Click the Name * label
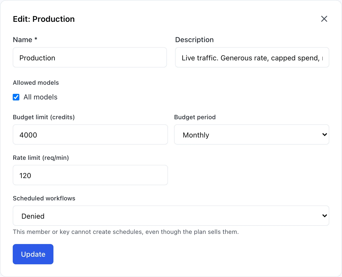The height and width of the screenshot is (277, 342). coord(25,40)
